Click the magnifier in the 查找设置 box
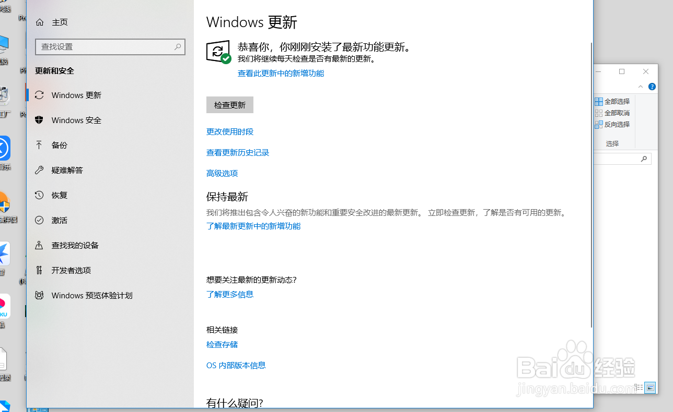This screenshot has height=412, width=673. pos(178,46)
